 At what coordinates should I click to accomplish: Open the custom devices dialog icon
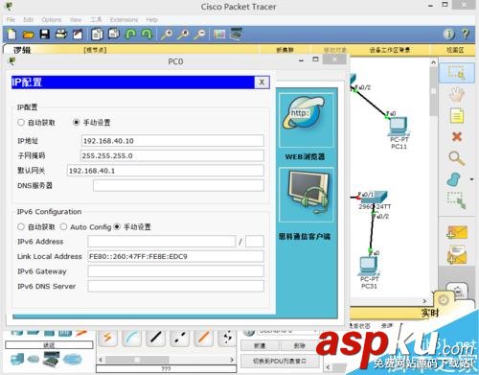(236, 34)
